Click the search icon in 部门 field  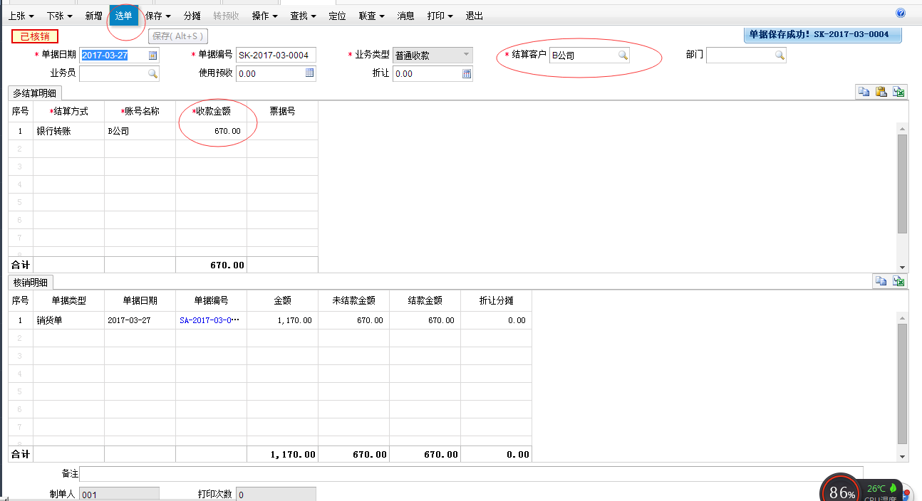[779, 56]
